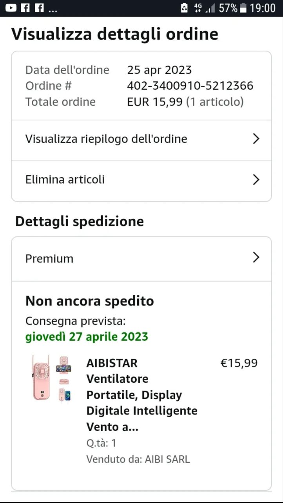Expand the Premium shipping chevron
Image resolution: width=283 pixels, height=503 pixels.
(256, 258)
